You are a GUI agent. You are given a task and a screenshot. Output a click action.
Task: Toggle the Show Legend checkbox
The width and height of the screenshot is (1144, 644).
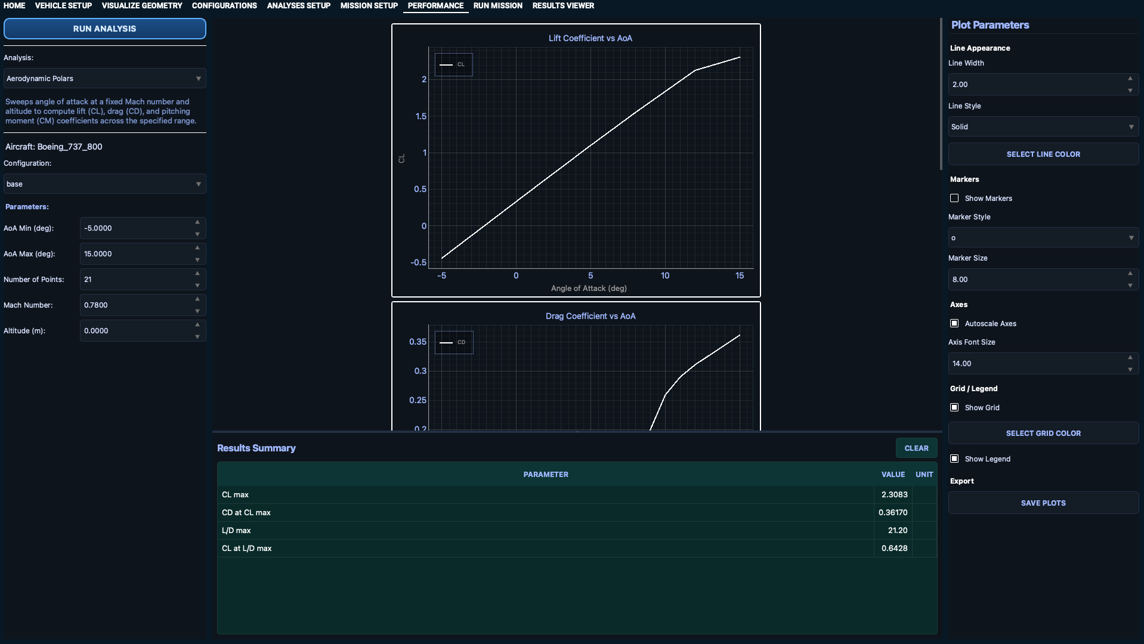(954, 459)
